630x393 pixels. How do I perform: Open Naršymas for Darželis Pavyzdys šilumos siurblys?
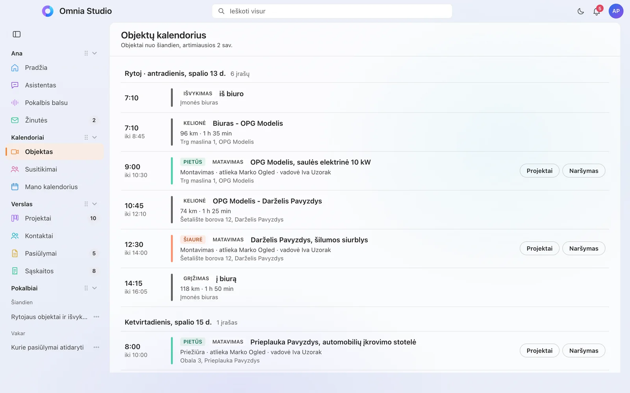tap(584, 248)
